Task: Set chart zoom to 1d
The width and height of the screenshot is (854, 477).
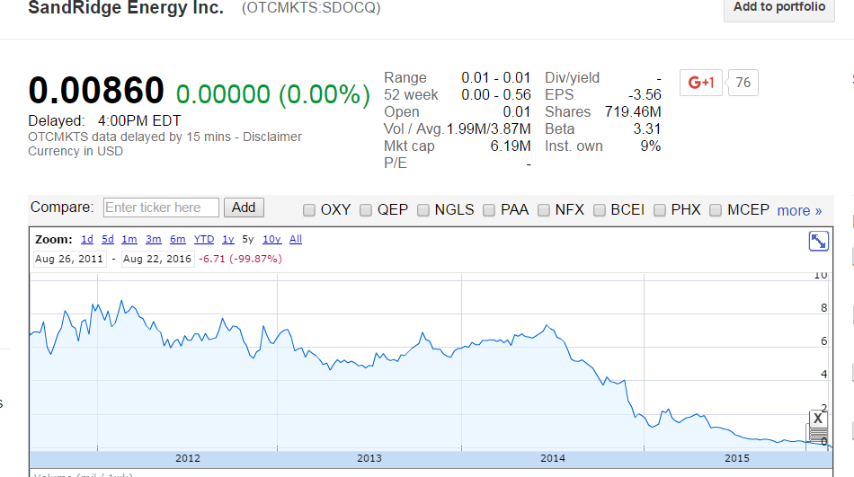Action: click(x=87, y=239)
